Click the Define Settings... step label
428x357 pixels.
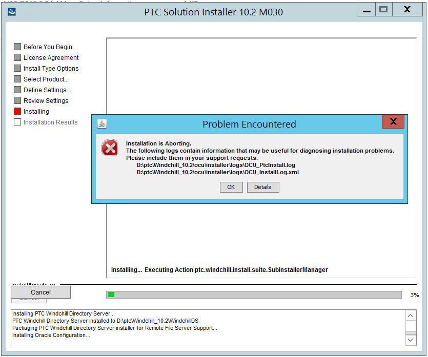point(47,90)
